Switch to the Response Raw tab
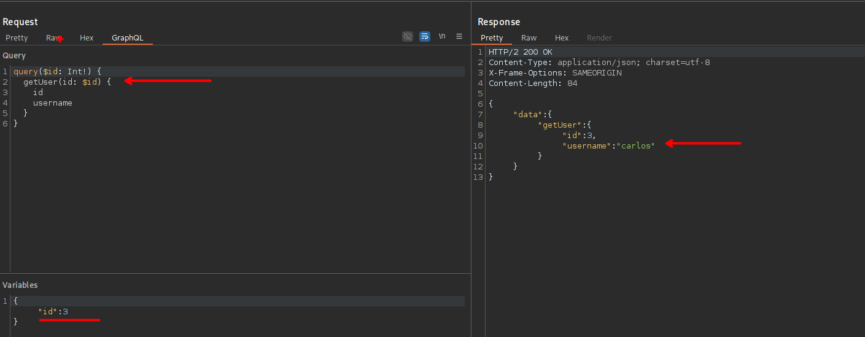The height and width of the screenshot is (337, 865). tap(529, 38)
